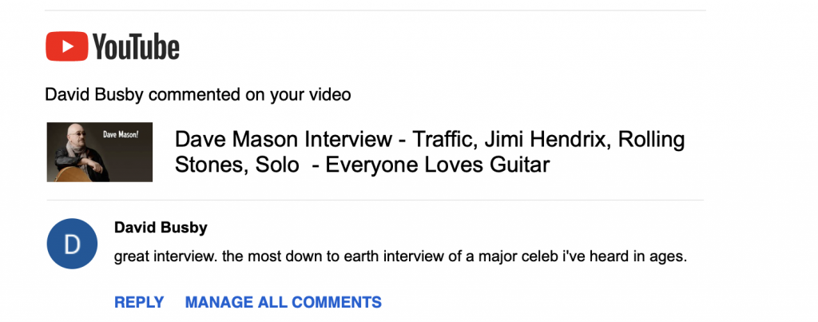The width and height of the screenshot is (818, 322).
Task: Click the word 'Rolling' in the title
Action: click(x=651, y=139)
